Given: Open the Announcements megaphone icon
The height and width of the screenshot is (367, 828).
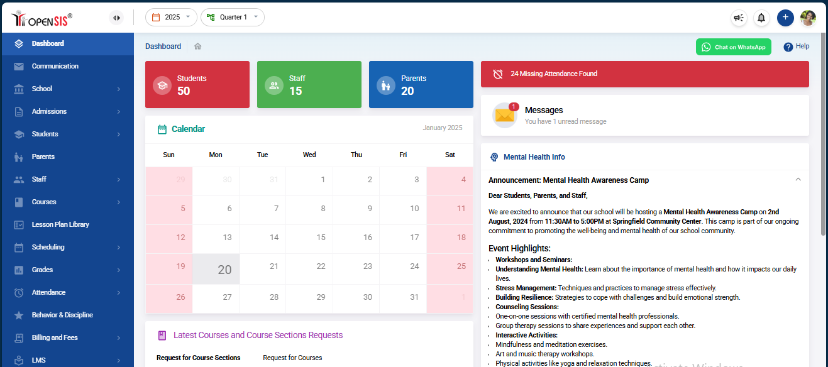Looking at the screenshot, I should [737, 18].
